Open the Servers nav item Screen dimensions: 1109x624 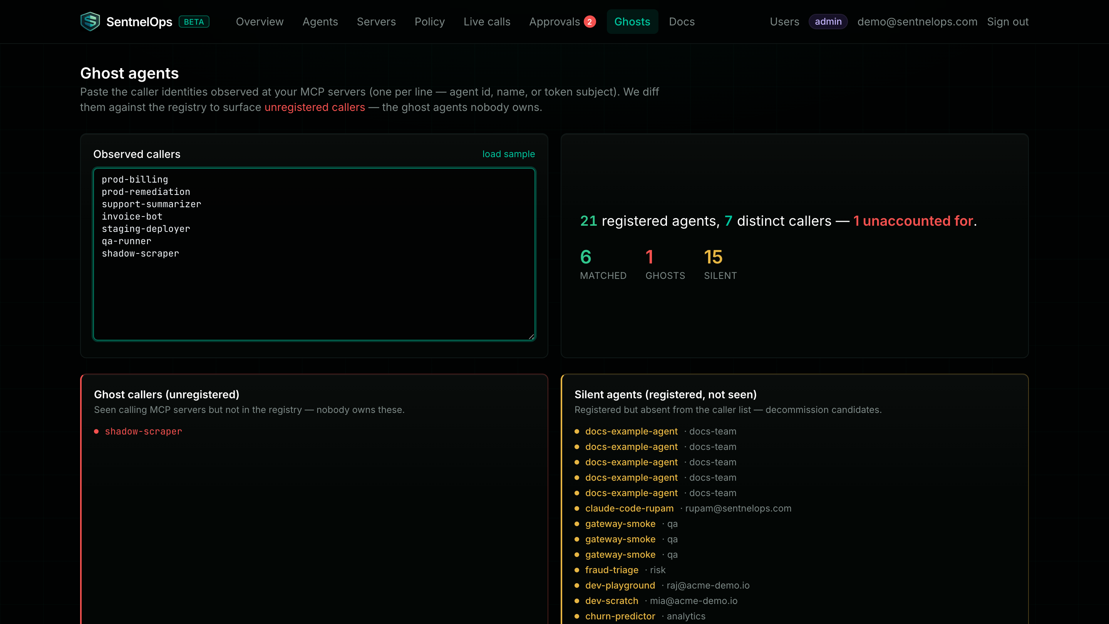pyautogui.click(x=376, y=22)
